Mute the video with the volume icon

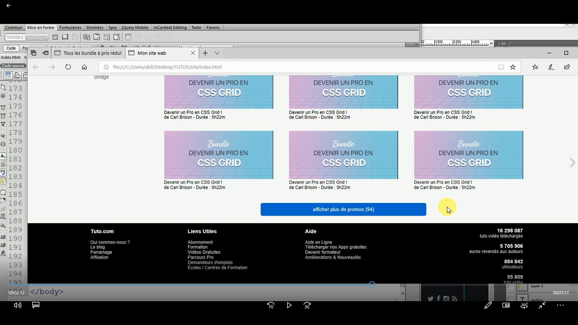tap(17, 305)
